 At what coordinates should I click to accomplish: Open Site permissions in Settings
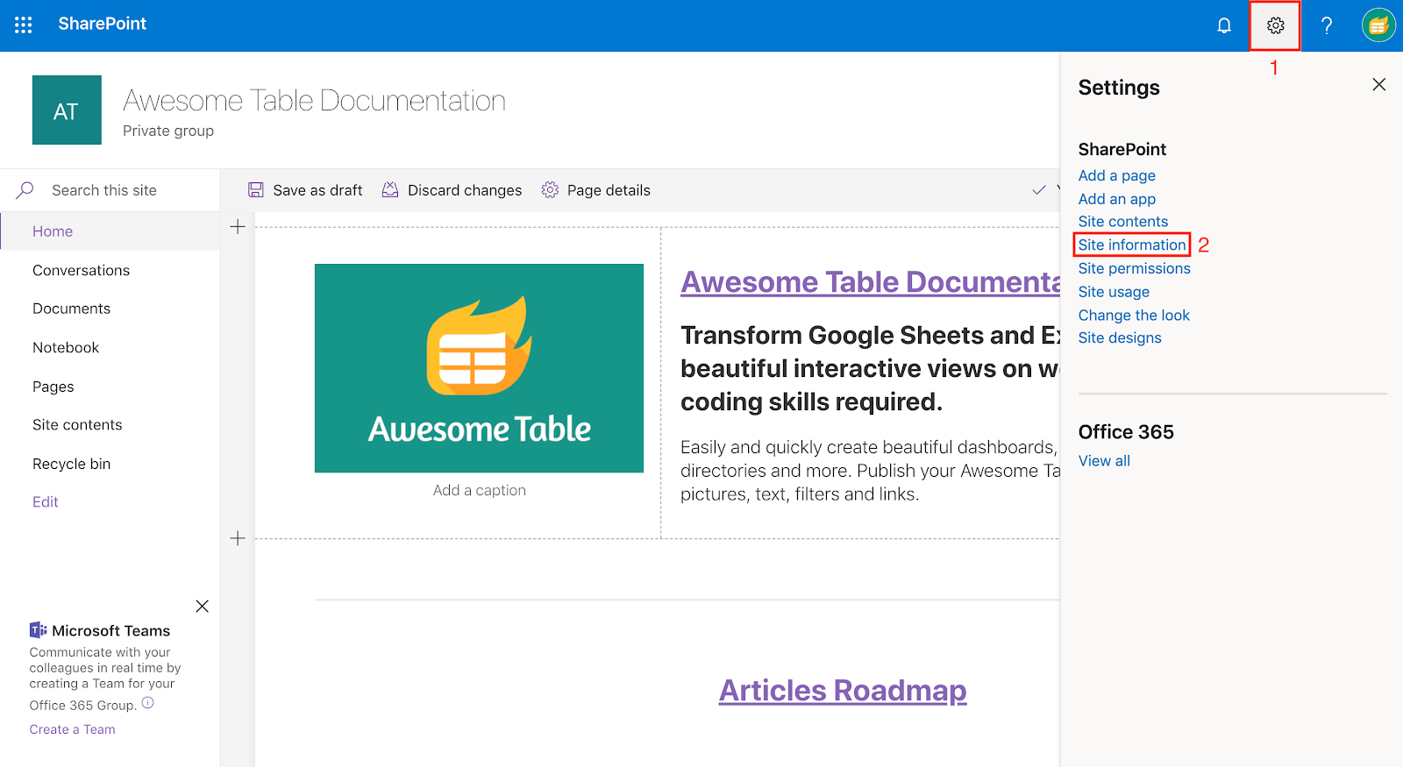coord(1134,268)
